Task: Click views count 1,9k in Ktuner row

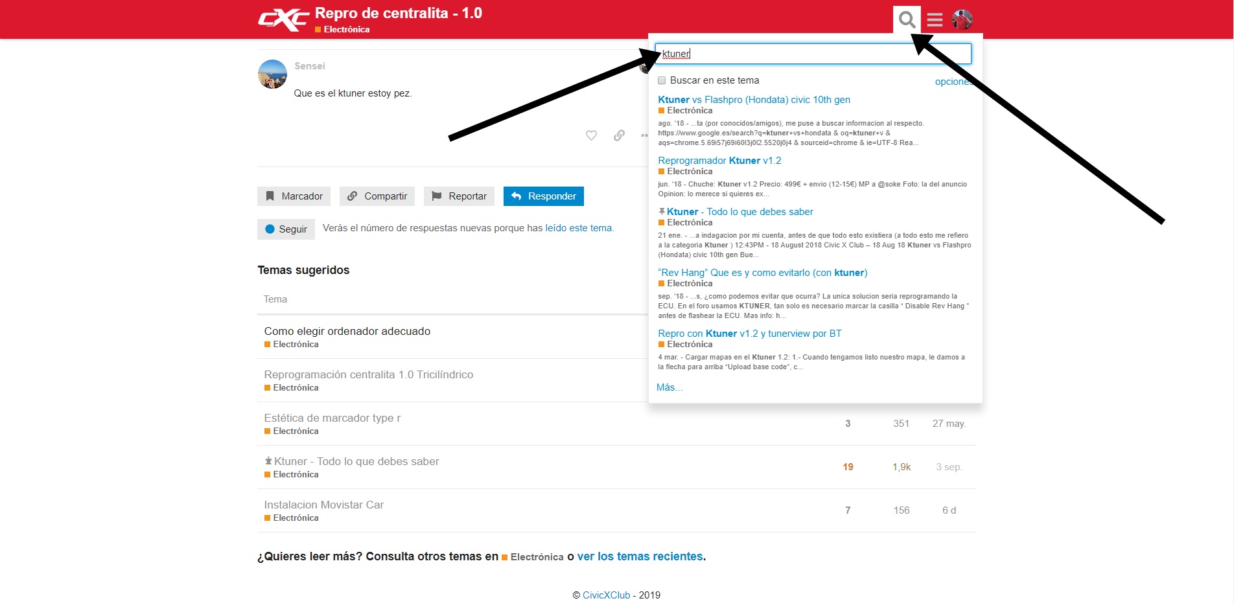Action: [902, 467]
